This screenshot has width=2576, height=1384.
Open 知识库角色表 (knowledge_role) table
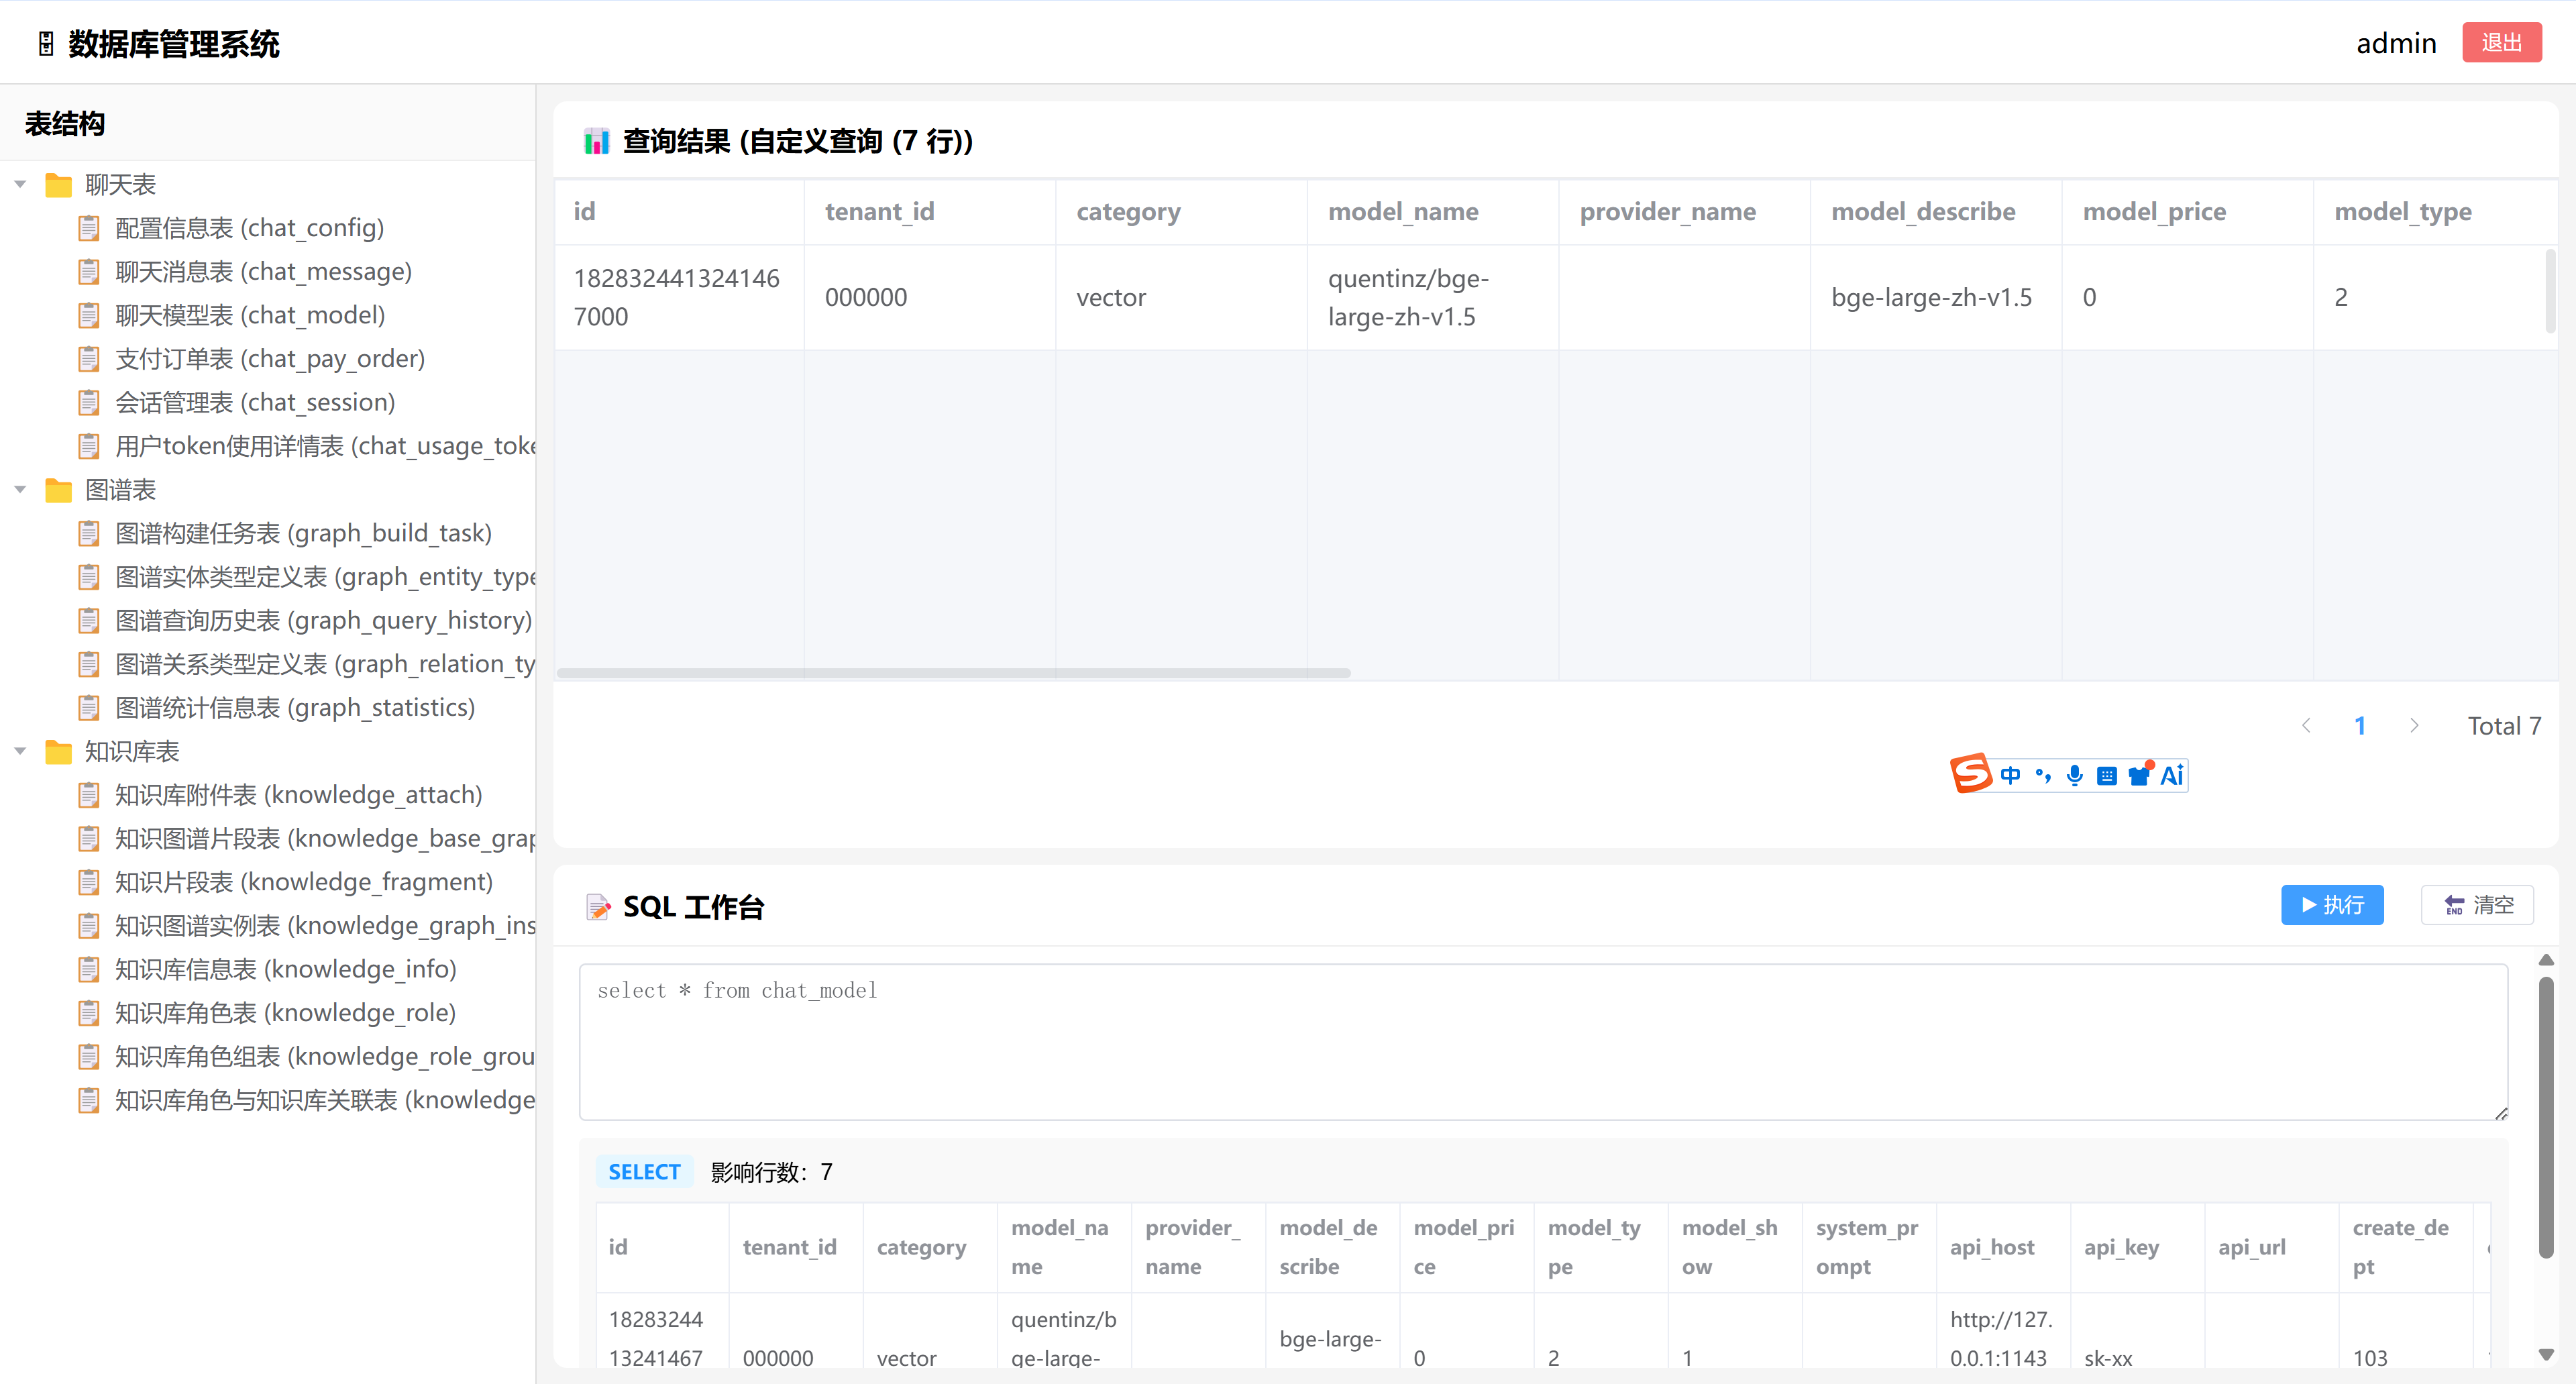coord(285,1013)
